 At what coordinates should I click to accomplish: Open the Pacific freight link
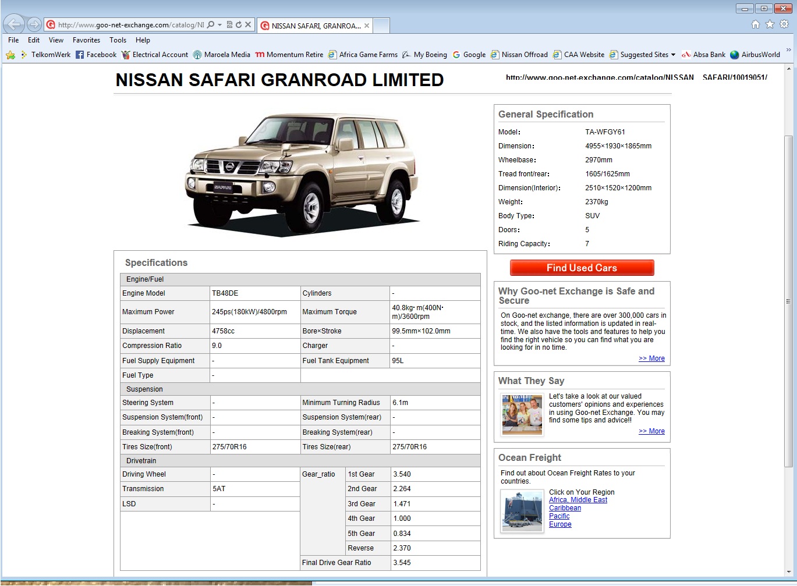coord(559,516)
